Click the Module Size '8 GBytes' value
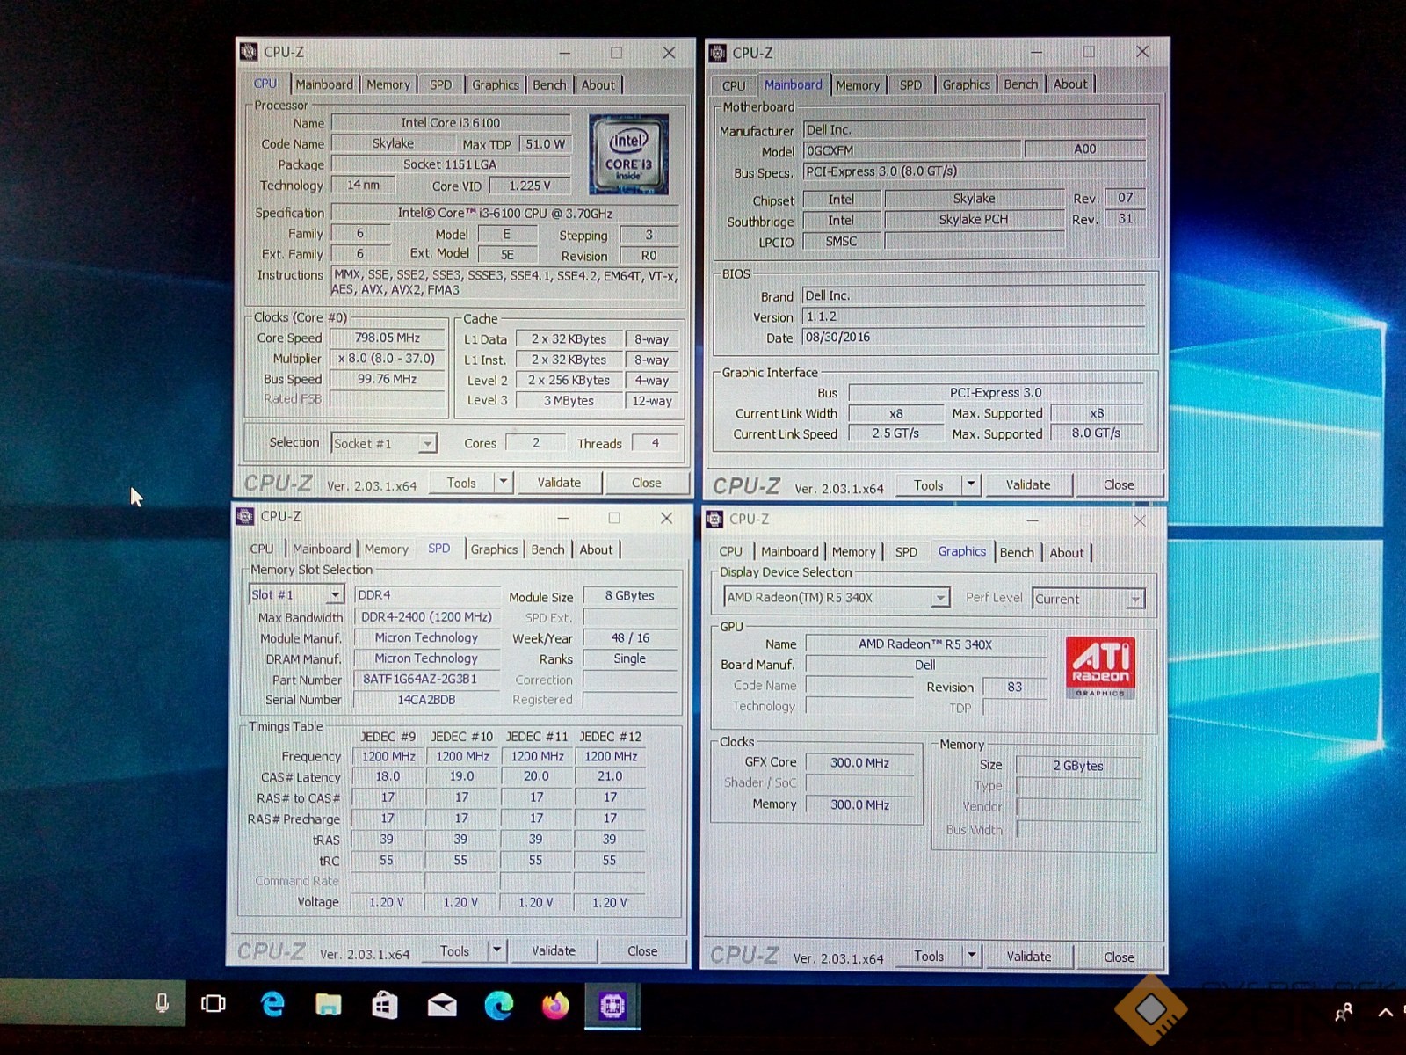This screenshot has height=1055, width=1406. tap(629, 595)
